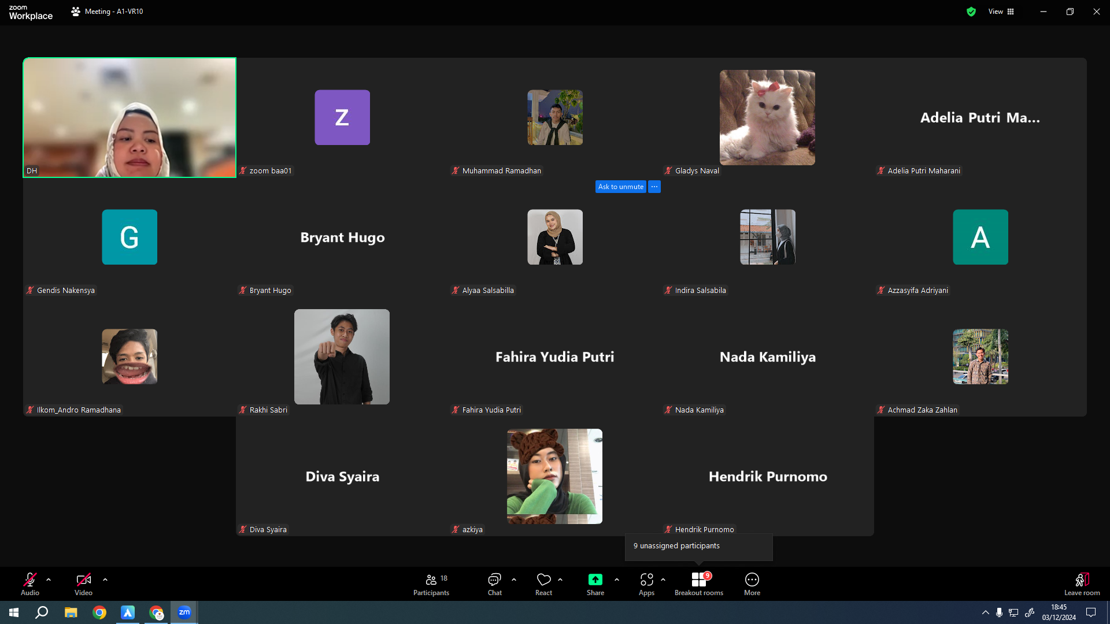Click the large Fahira Yudia Putri name

pos(555,357)
